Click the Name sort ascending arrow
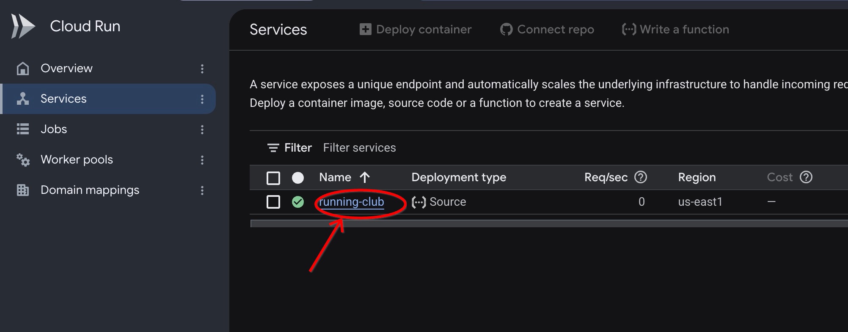The width and height of the screenshot is (848, 332). (x=365, y=177)
